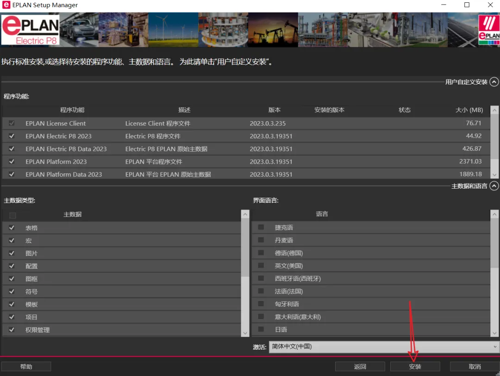Uncheck the 宏 master data checkbox

12,240
